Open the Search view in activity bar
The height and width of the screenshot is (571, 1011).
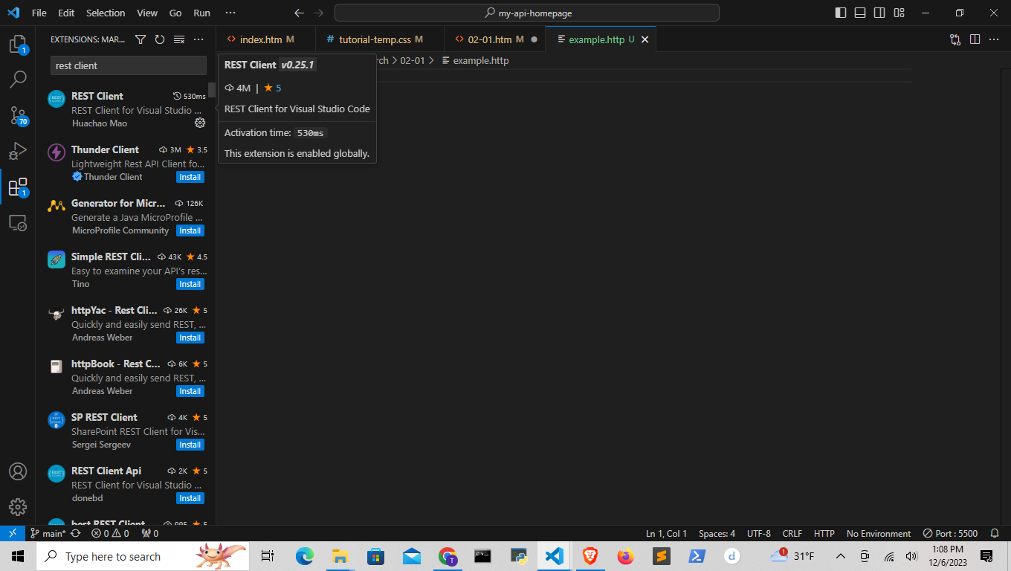coord(18,78)
